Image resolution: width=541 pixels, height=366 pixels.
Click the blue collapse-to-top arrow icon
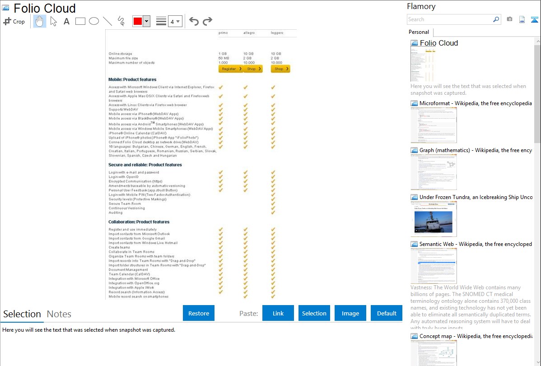point(534,19)
